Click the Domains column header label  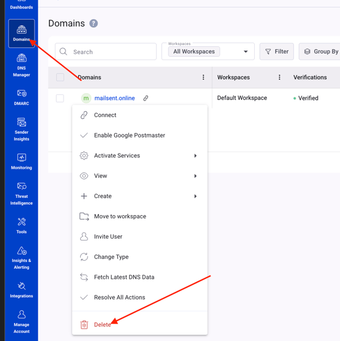tap(89, 78)
